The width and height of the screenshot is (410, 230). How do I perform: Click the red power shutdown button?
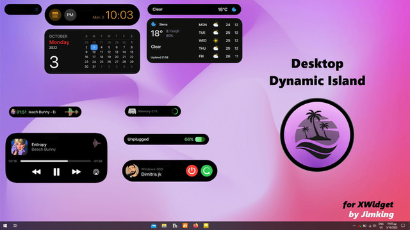pyautogui.click(x=192, y=171)
